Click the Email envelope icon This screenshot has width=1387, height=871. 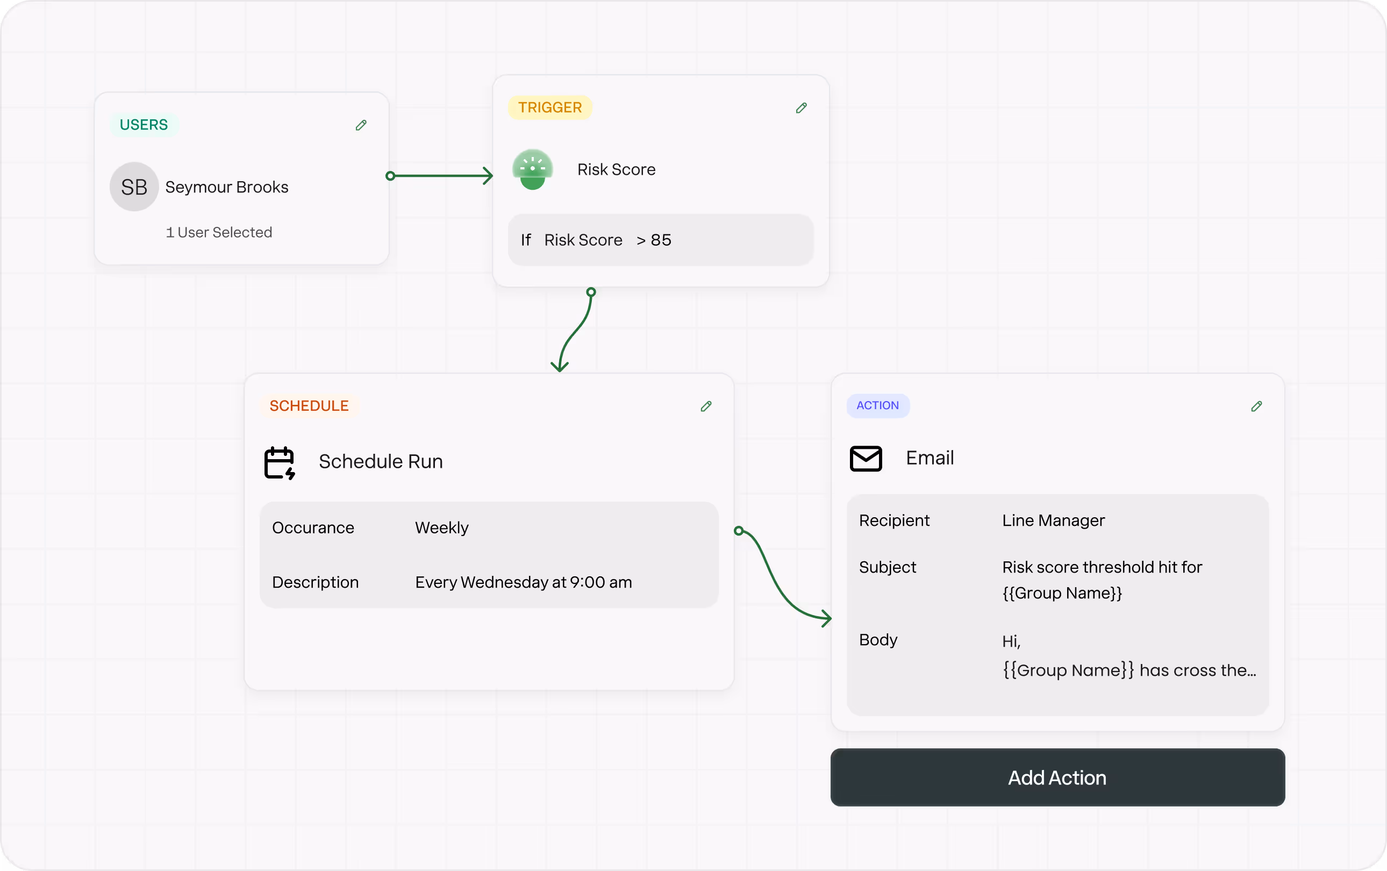pos(866,459)
